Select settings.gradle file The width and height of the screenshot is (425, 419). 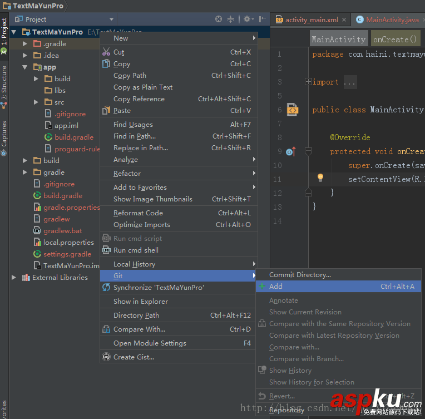click(67, 254)
